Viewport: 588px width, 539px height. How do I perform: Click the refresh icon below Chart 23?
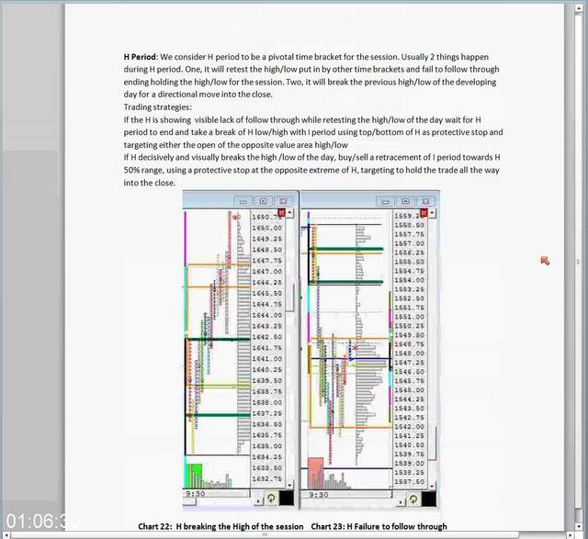[413, 499]
